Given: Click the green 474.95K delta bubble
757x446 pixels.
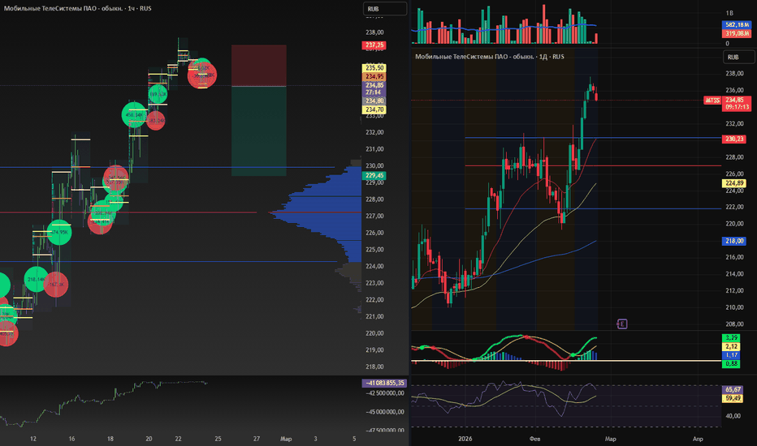Looking at the screenshot, I should (x=59, y=233).
